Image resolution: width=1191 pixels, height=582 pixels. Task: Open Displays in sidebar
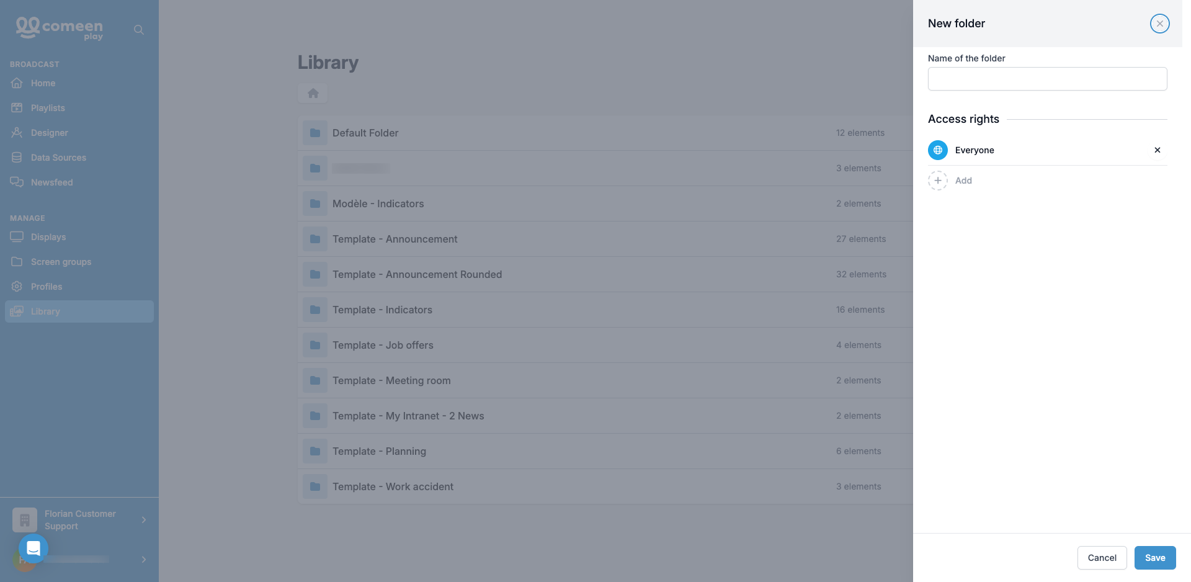click(79, 237)
